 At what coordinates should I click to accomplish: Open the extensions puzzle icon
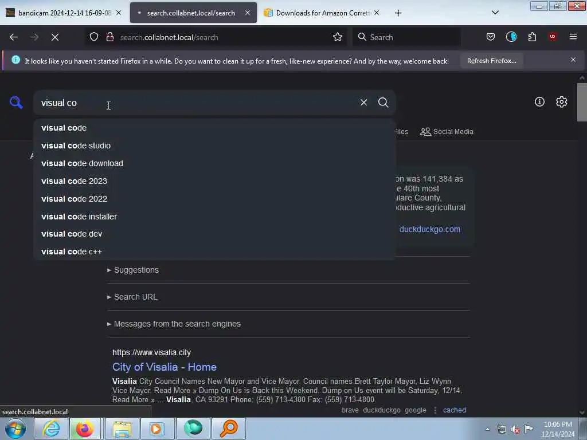[532, 37]
